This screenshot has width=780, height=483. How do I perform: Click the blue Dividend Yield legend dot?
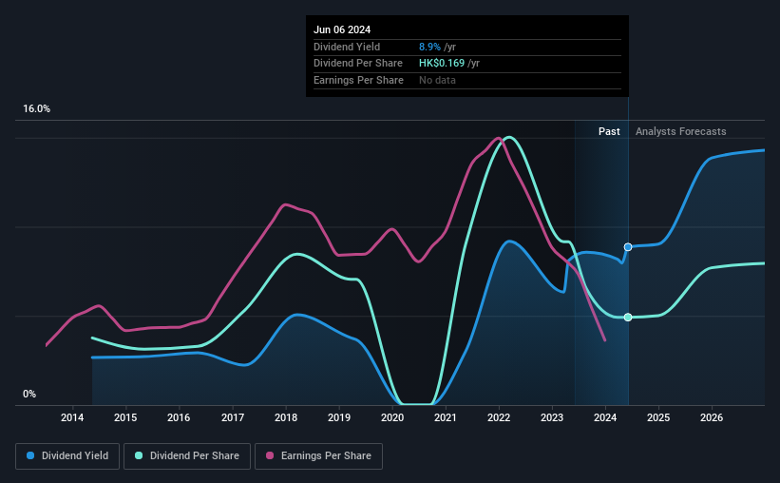30,455
